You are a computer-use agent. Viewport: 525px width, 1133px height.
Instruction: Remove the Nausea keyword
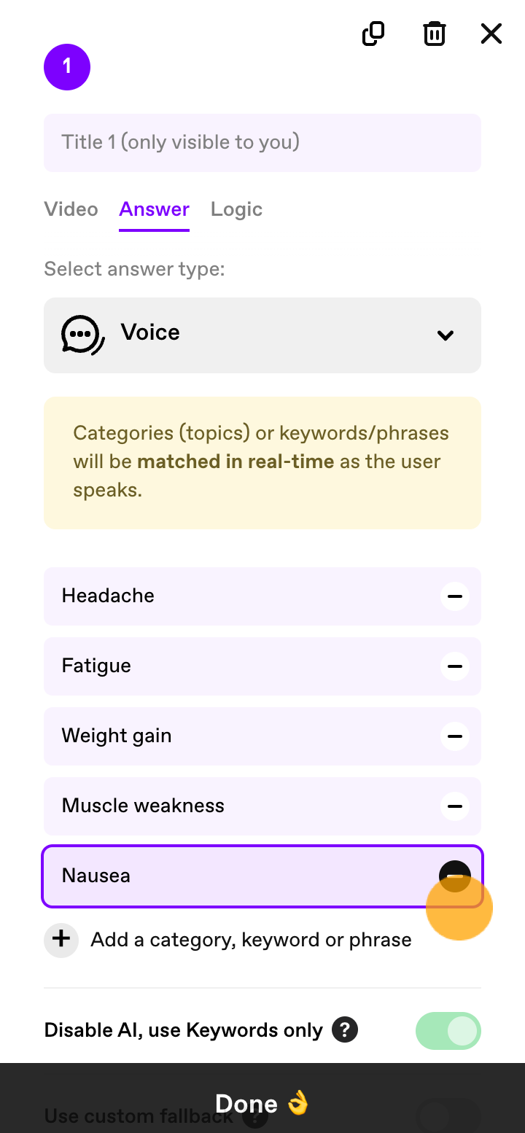pos(455,876)
